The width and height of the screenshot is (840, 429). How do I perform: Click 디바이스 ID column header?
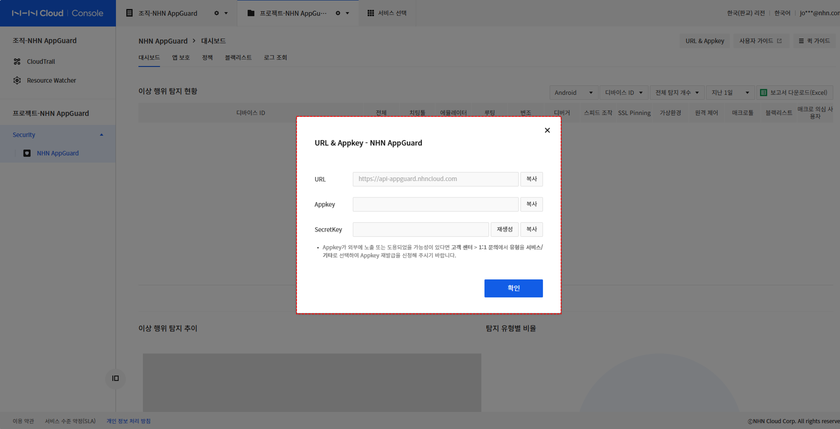pyautogui.click(x=251, y=113)
